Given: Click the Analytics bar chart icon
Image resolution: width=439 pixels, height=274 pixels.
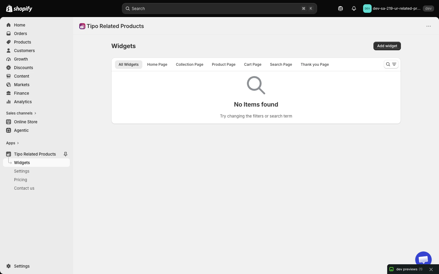Looking at the screenshot, I should tap(9, 102).
